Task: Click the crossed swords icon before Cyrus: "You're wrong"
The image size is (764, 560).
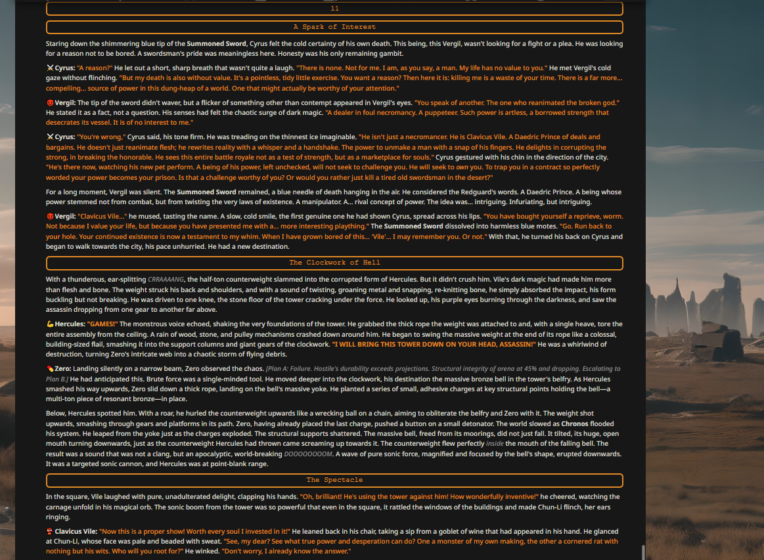Action: (50, 137)
